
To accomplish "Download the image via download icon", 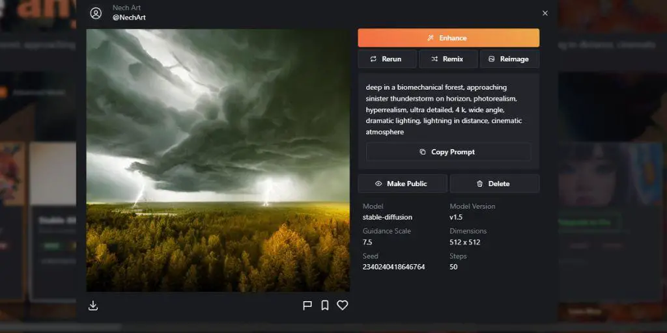I will [93, 306].
